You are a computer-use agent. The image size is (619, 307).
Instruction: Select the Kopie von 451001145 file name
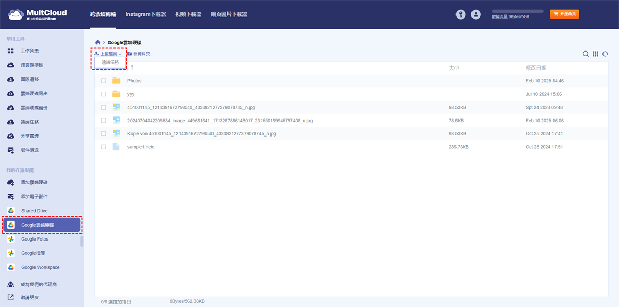[x=202, y=133]
